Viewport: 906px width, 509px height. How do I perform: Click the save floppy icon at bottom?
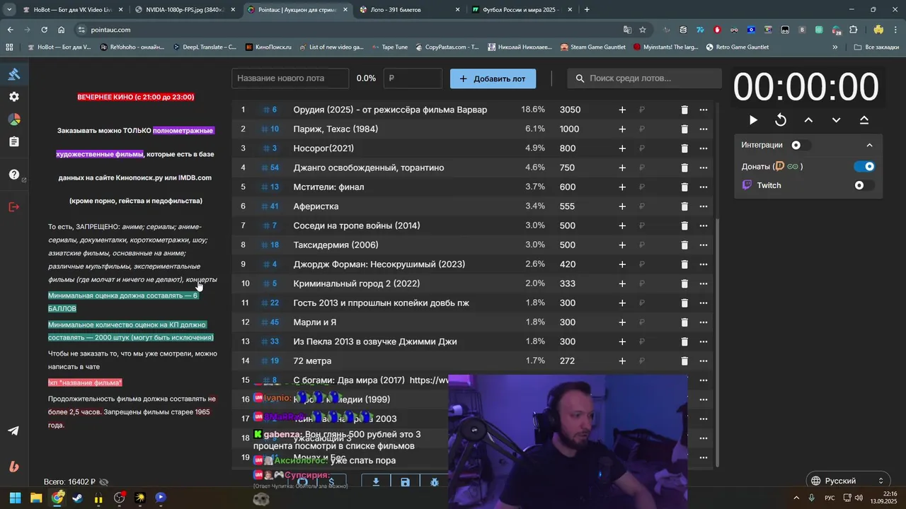(x=405, y=482)
